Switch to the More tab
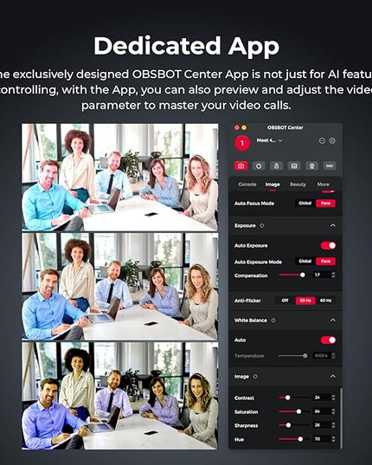372x465 pixels. [x=324, y=184]
